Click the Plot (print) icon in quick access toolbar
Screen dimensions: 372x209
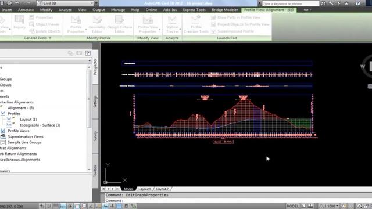click(9, 3)
